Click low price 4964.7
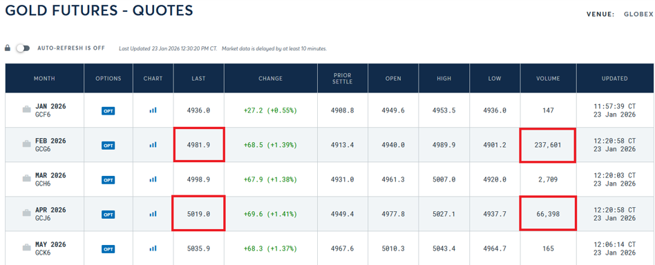655x265 pixels. click(495, 248)
